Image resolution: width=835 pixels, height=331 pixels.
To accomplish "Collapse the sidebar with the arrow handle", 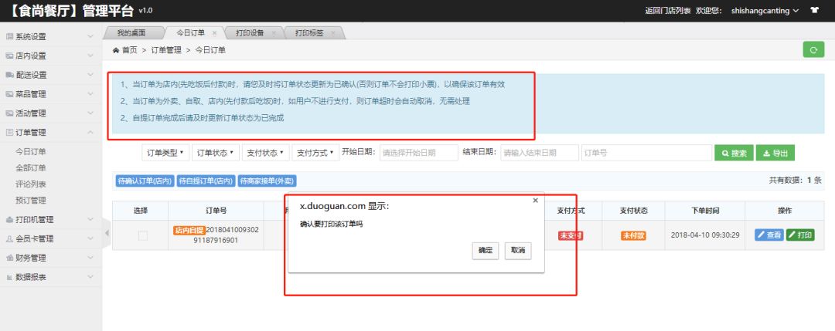I will [x=107, y=233].
